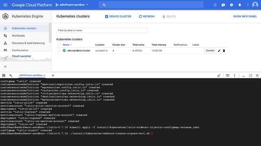Click the Cluster size column header
The image size is (261, 146).
point(119,45)
